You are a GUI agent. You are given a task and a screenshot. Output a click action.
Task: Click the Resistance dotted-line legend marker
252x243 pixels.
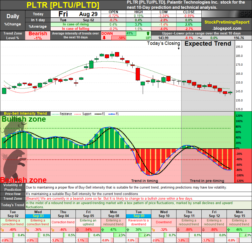(55, 114)
